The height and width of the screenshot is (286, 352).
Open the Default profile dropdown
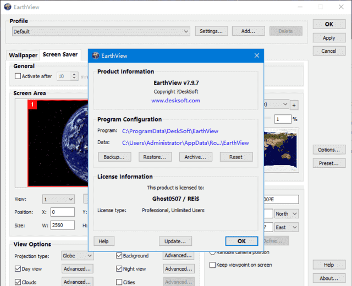(x=101, y=31)
